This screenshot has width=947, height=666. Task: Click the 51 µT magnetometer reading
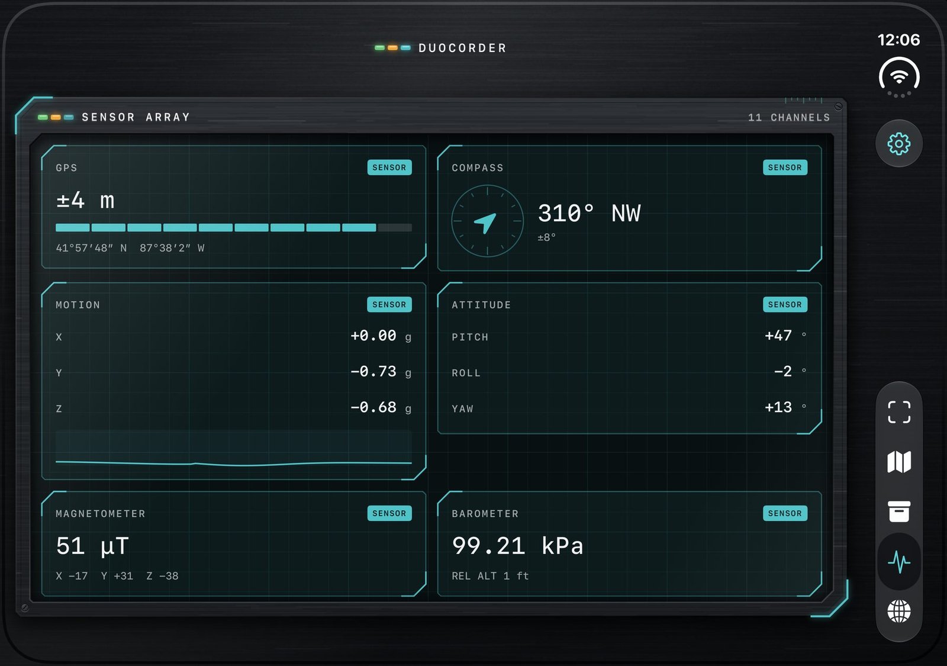[x=92, y=546]
